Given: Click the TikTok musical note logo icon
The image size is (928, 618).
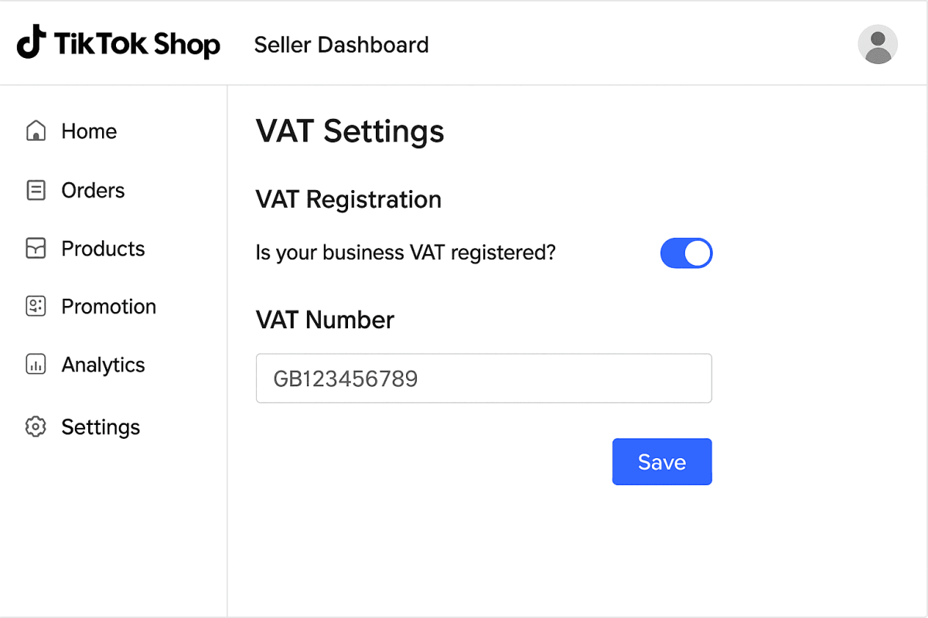Looking at the screenshot, I should [x=30, y=42].
